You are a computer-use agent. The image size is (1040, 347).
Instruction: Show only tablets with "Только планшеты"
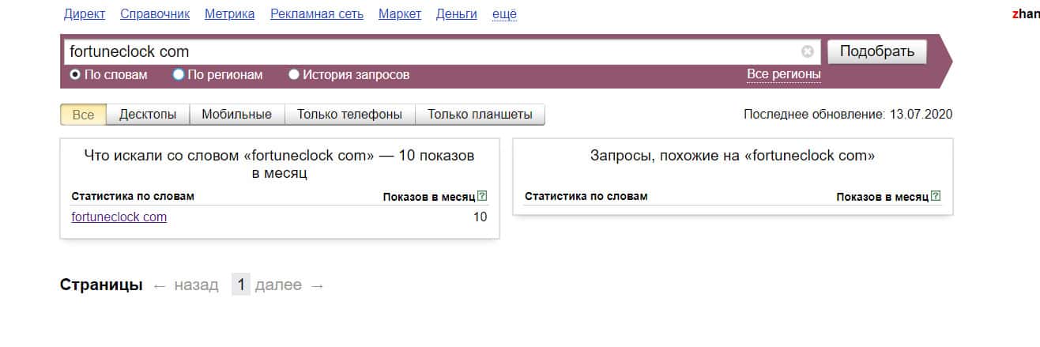(x=480, y=115)
